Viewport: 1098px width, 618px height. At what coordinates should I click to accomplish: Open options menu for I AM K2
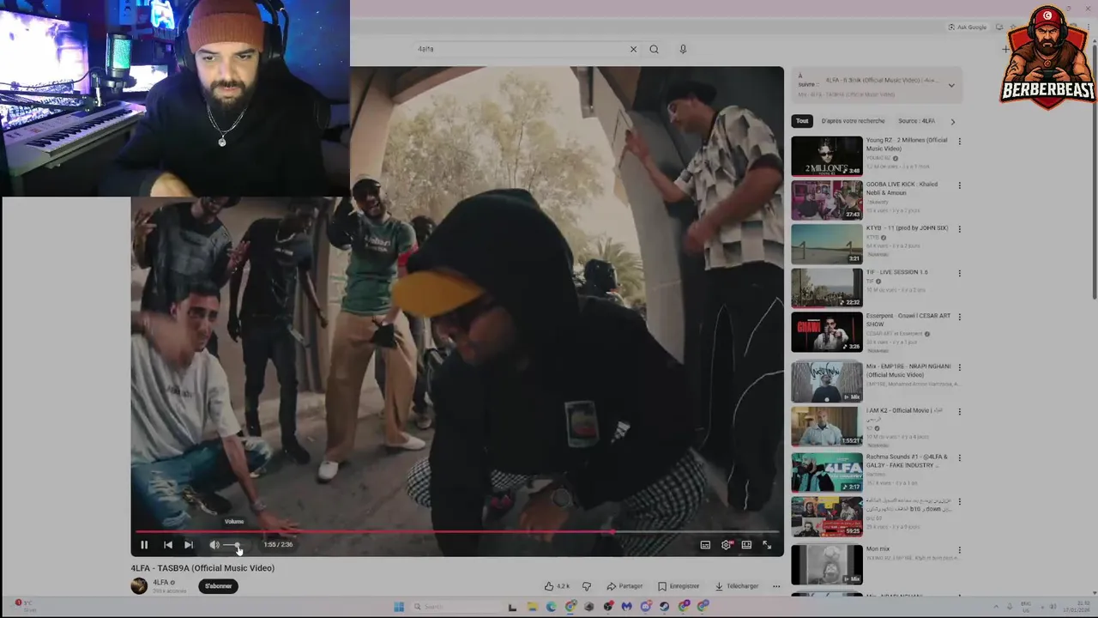pos(959,410)
